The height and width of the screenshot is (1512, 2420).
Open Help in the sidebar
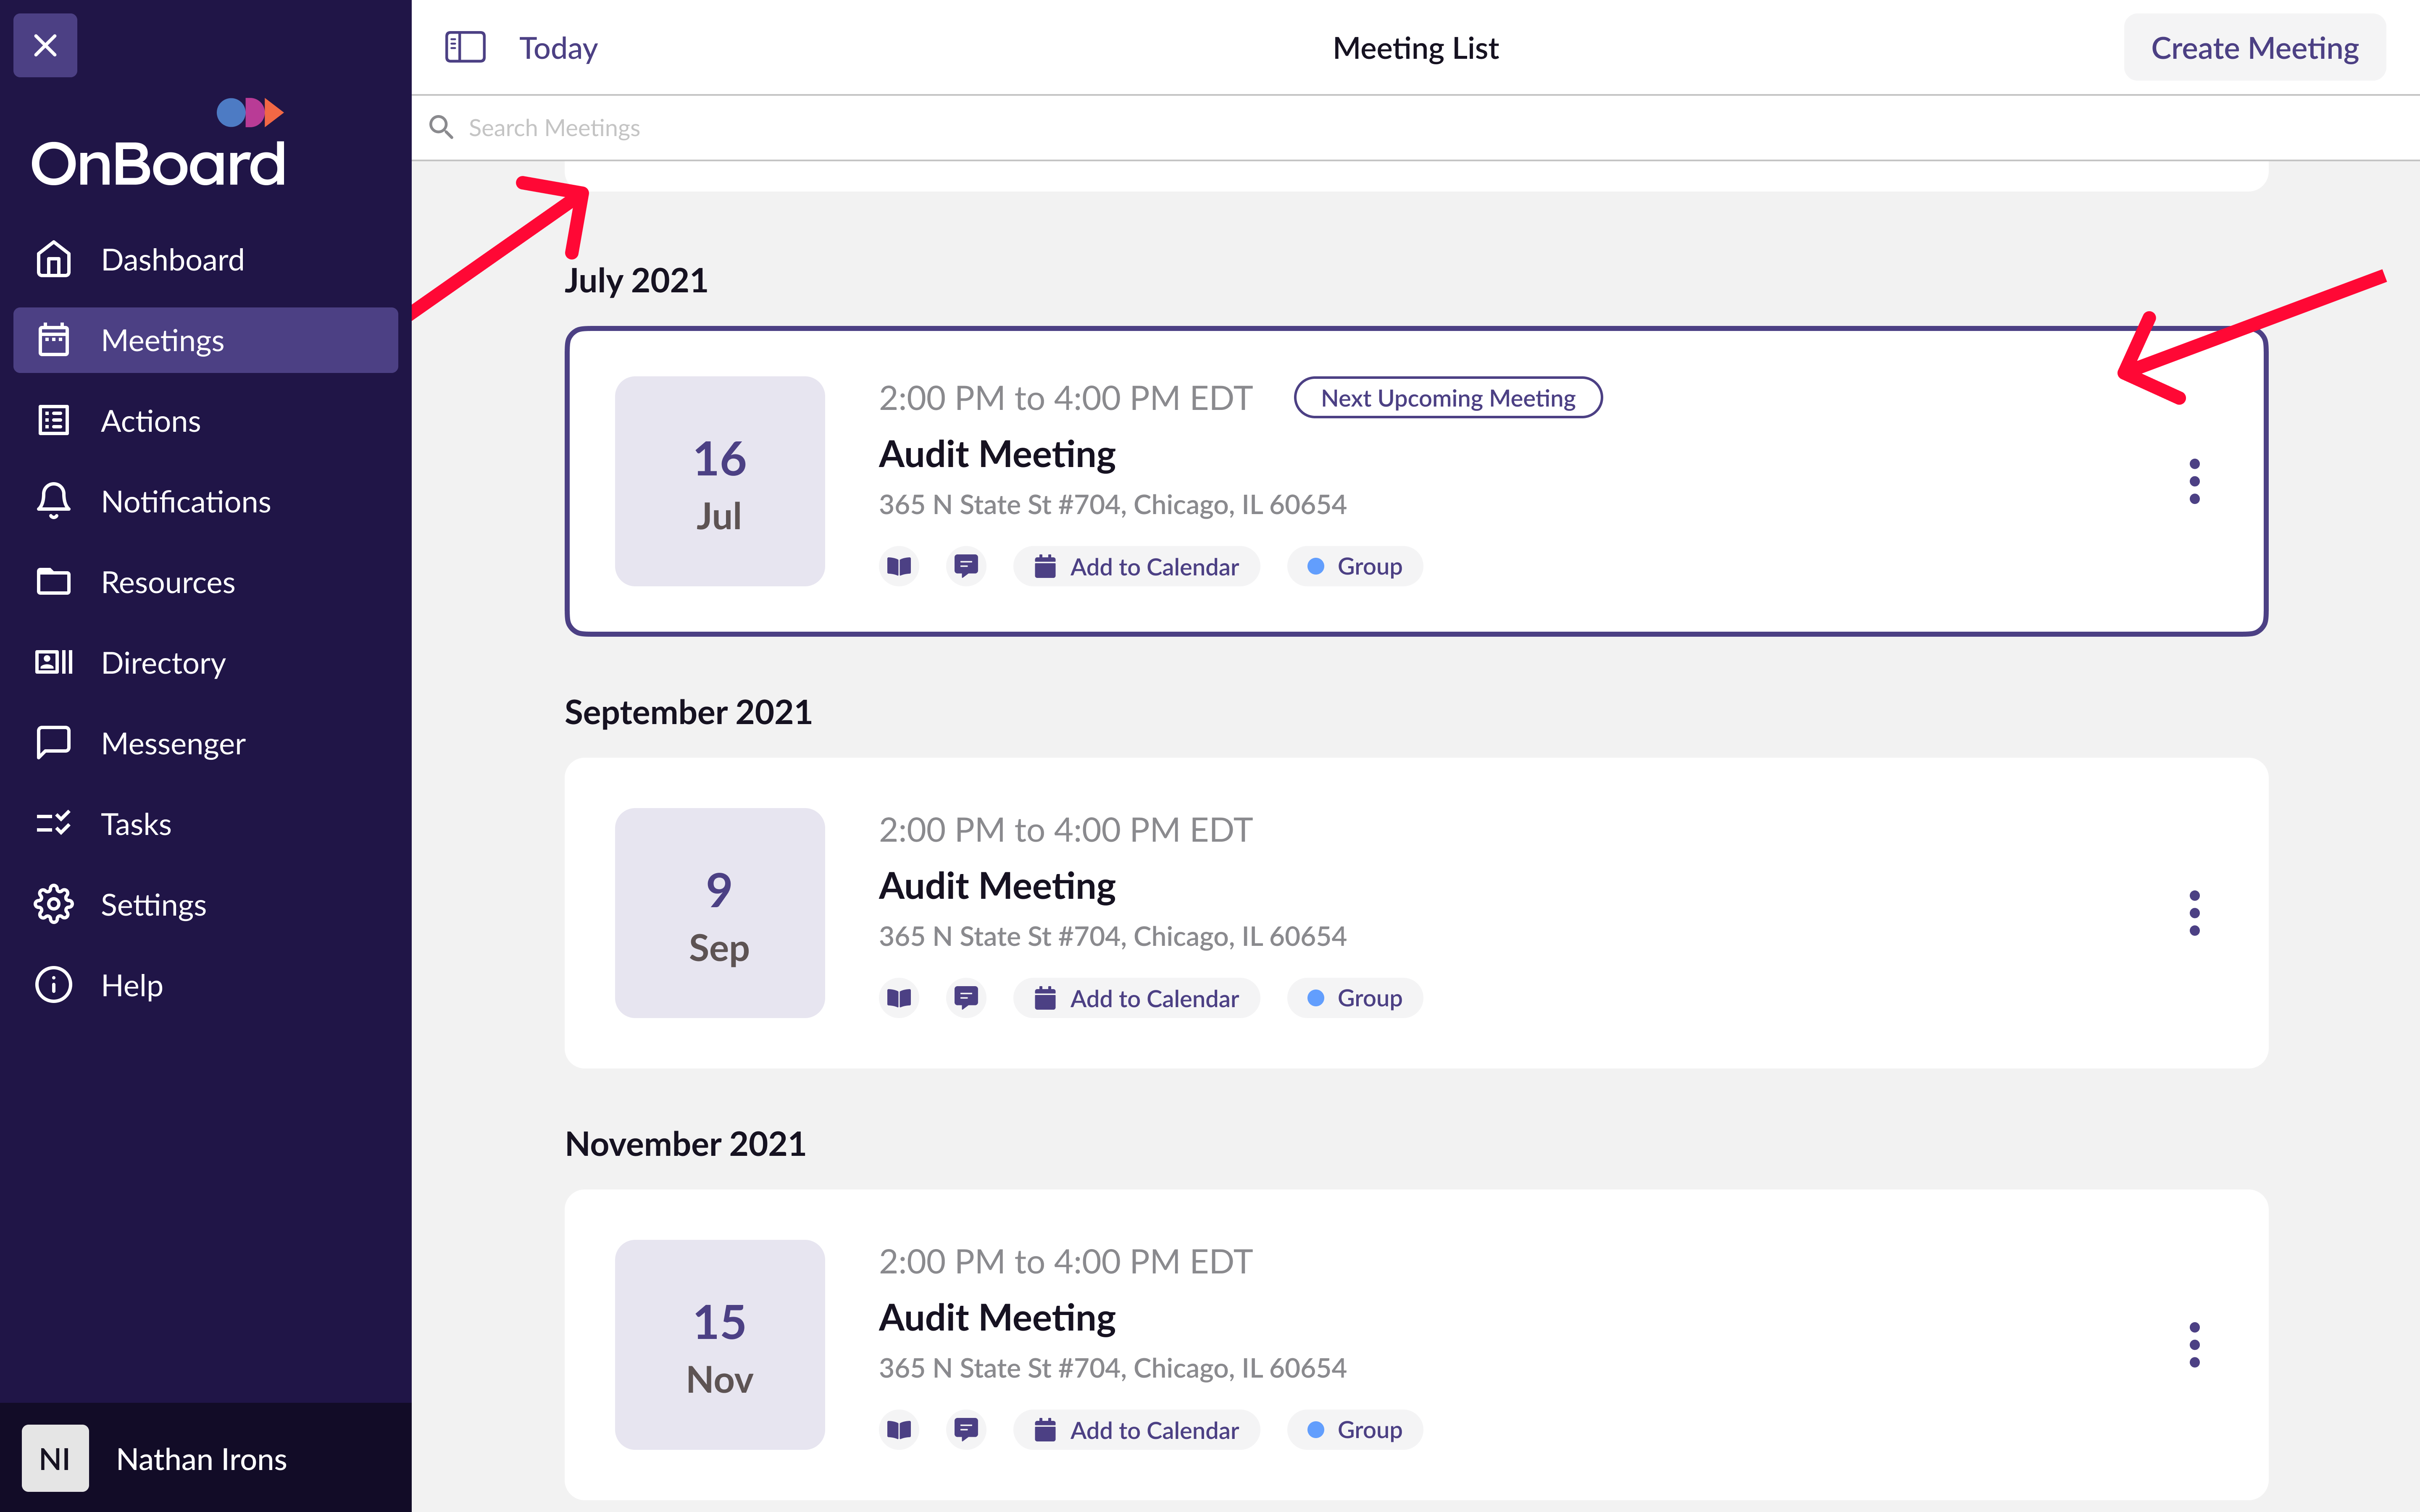pyautogui.click(x=205, y=985)
